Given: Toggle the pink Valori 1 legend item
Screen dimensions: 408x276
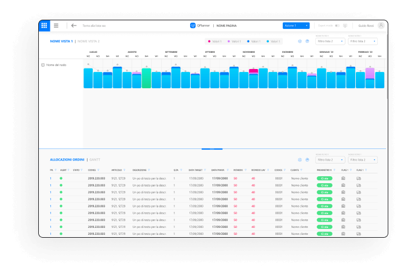Looking at the screenshot, I should click(x=216, y=41).
